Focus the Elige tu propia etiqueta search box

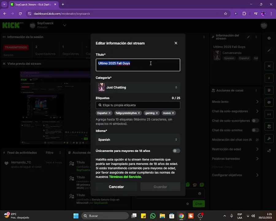tap(138, 105)
